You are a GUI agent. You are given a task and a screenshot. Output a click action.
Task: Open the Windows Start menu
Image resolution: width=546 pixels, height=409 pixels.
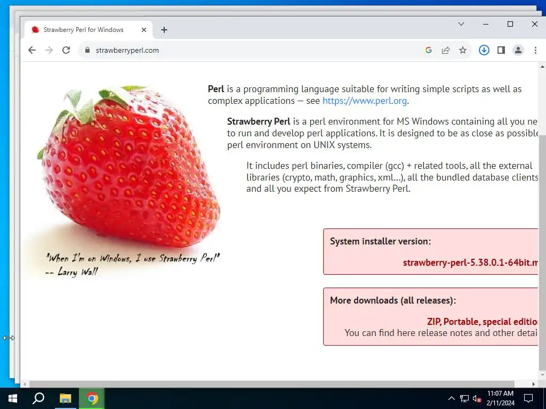[13, 398]
